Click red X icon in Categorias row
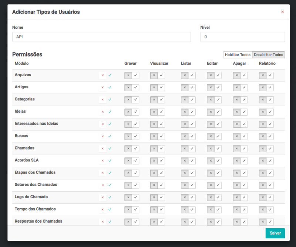Viewport: 296px width, 247px height. (x=102, y=100)
